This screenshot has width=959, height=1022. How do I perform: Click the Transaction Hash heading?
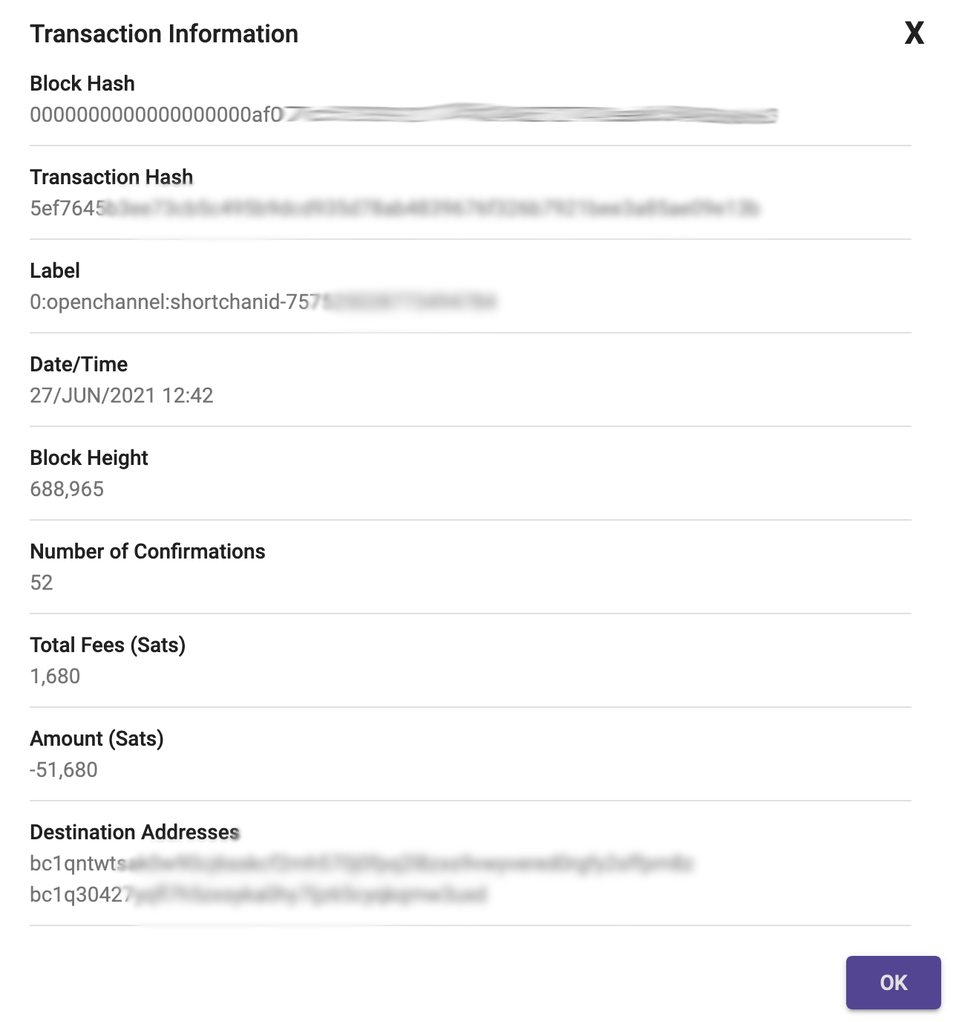click(111, 177)
